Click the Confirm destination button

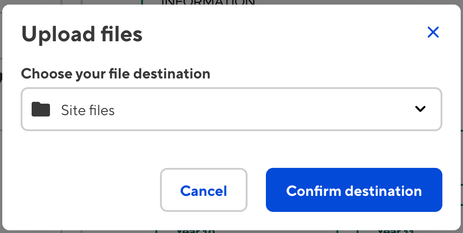coord(353,190)
